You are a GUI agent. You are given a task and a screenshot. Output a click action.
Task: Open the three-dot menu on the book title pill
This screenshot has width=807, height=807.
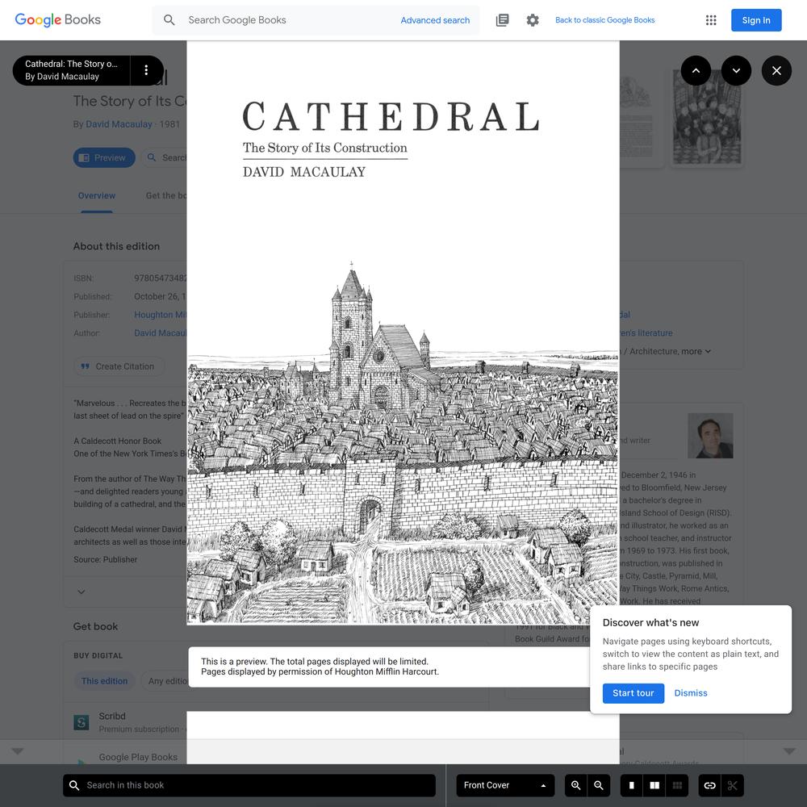146,70
